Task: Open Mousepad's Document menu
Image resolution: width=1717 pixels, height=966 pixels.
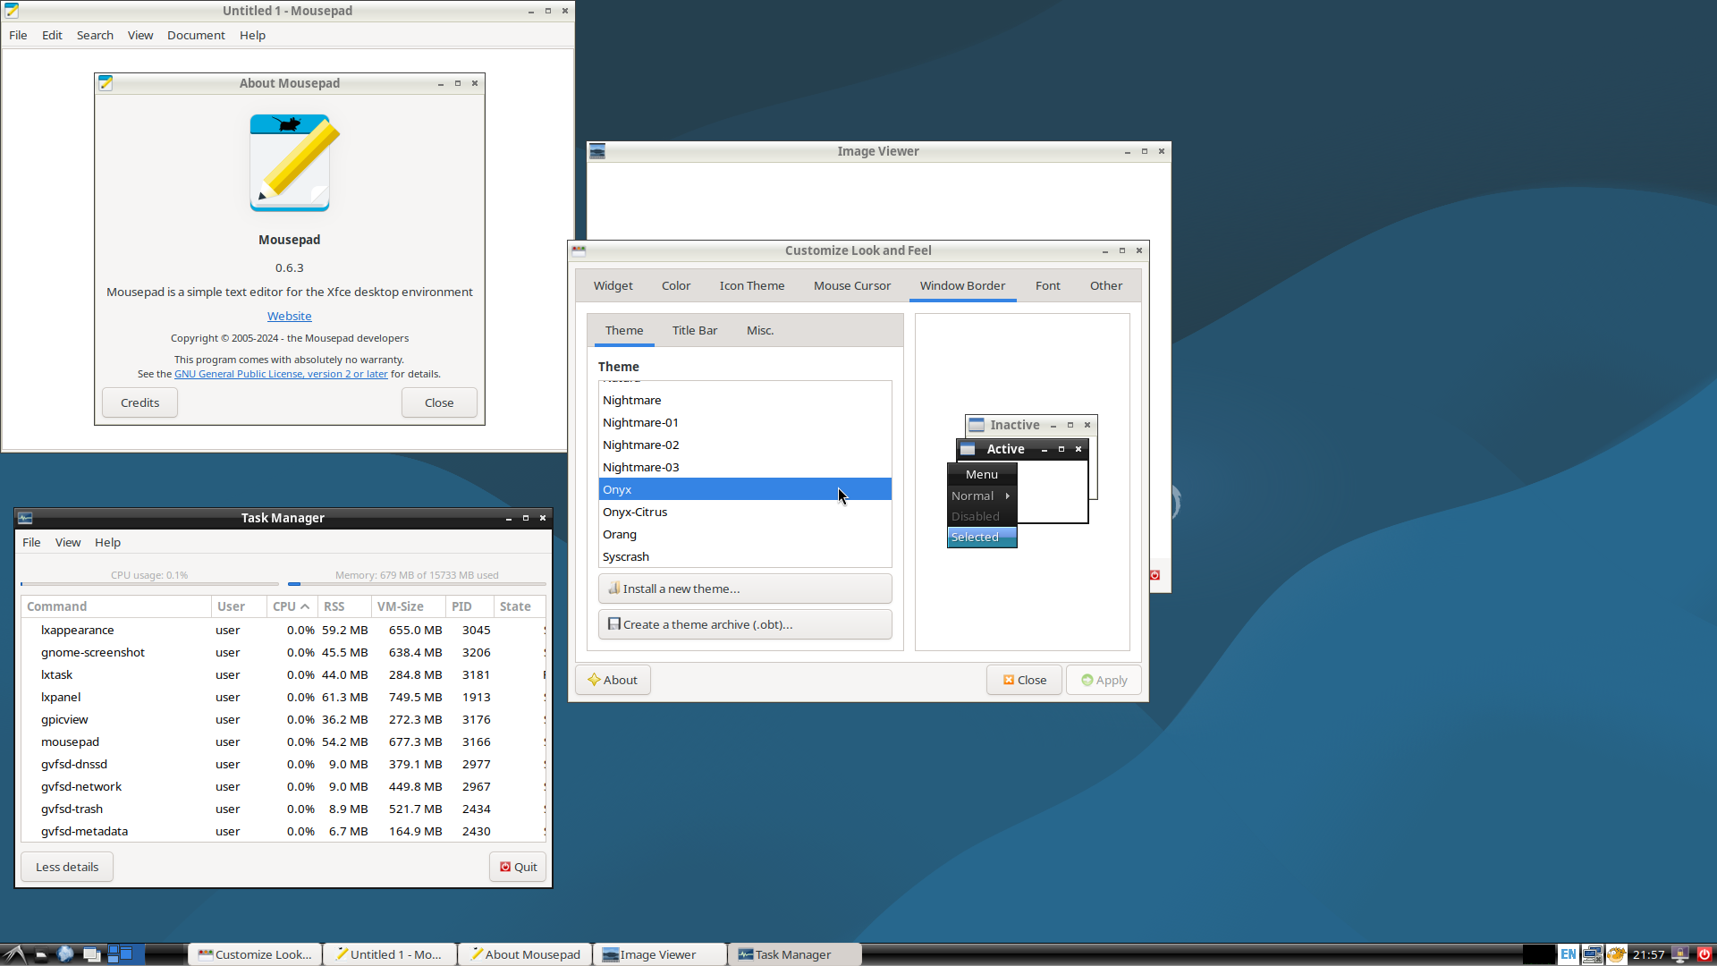Action: click(196, 35)
